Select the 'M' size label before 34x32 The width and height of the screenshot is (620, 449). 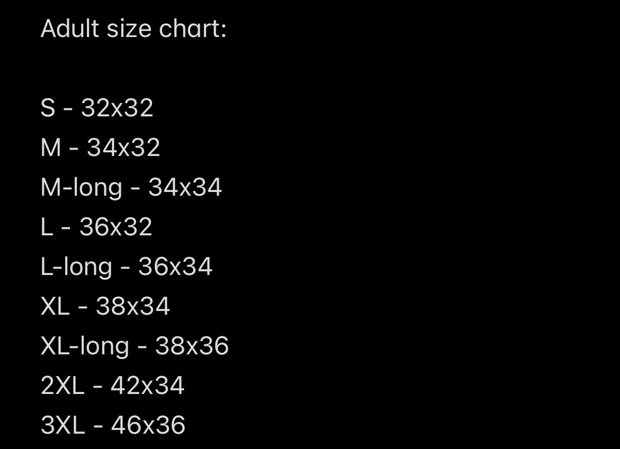click(x=51, y=148)
